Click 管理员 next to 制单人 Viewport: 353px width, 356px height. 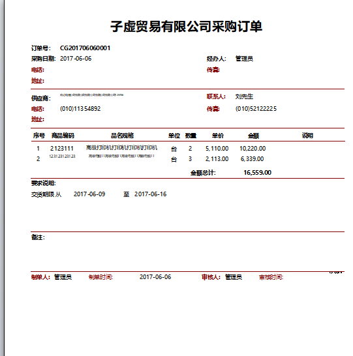[x=63, y=277]
